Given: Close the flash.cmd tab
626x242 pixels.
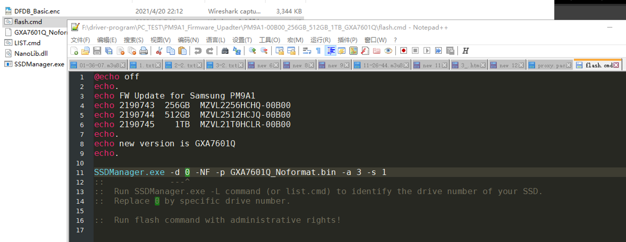Looking at the screenshot, I should tap(616, 65).
